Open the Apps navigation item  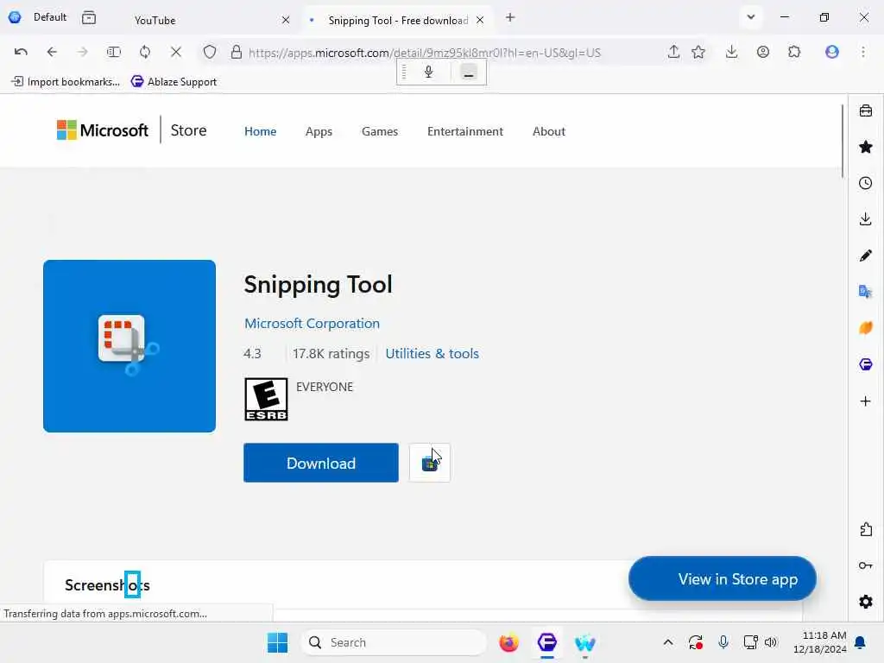tap(319, 131)
